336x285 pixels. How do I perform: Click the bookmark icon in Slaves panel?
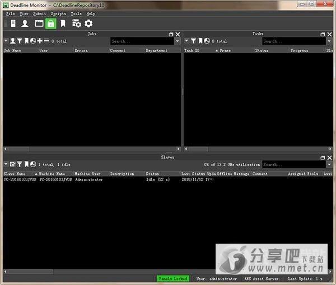click(x=26, y=164)
